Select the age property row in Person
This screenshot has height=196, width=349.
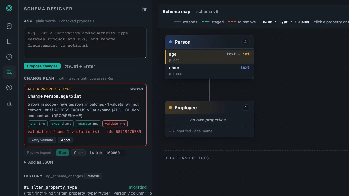(x=209, y=57)
